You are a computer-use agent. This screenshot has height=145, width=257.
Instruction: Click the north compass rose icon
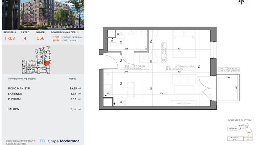[241, 2]
